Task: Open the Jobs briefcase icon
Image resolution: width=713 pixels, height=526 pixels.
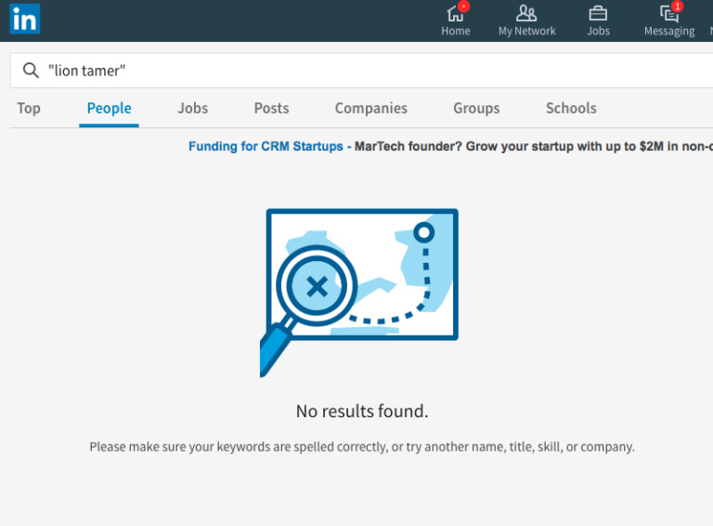Action: pos(598,13)
